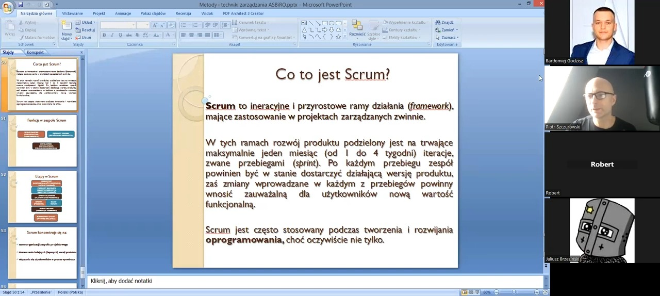
Task: Select the text box shape in gallery
Action: [x=304, y=23]
